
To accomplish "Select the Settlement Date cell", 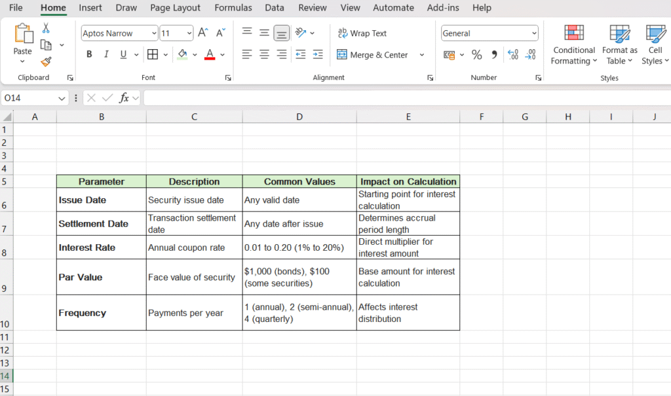I will (101, 224).
